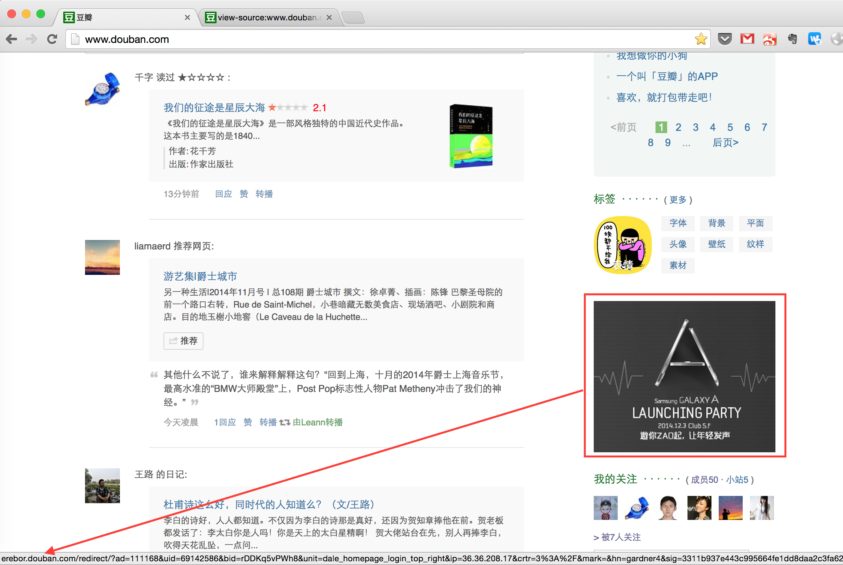Open a new tab

click(x=353, y=17)
